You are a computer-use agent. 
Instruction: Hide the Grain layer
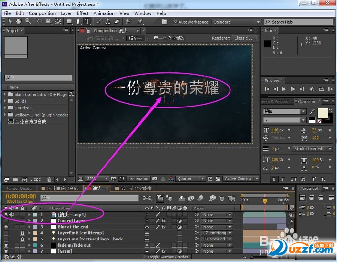(6, 251)
